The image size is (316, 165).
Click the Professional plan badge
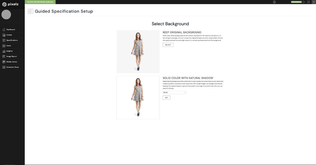(296, 2)
